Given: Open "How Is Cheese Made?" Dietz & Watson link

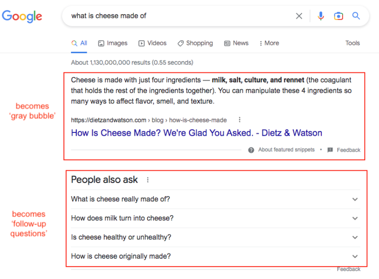Looking at the screenshot, I should (196, 133).
